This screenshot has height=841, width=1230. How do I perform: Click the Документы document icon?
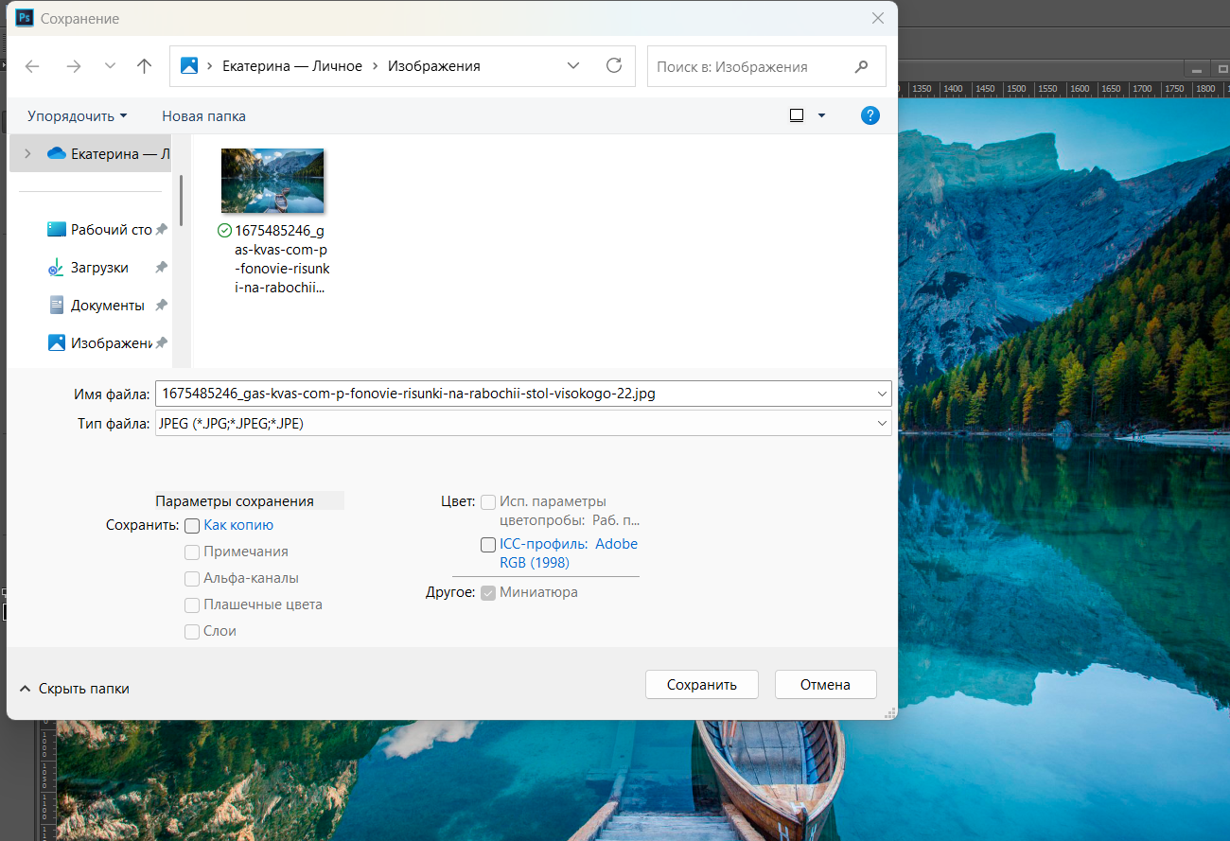(x=56, y=306)
